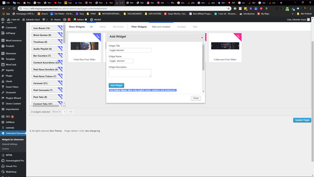Open JetMenu in the sidebar

[10, 122]
